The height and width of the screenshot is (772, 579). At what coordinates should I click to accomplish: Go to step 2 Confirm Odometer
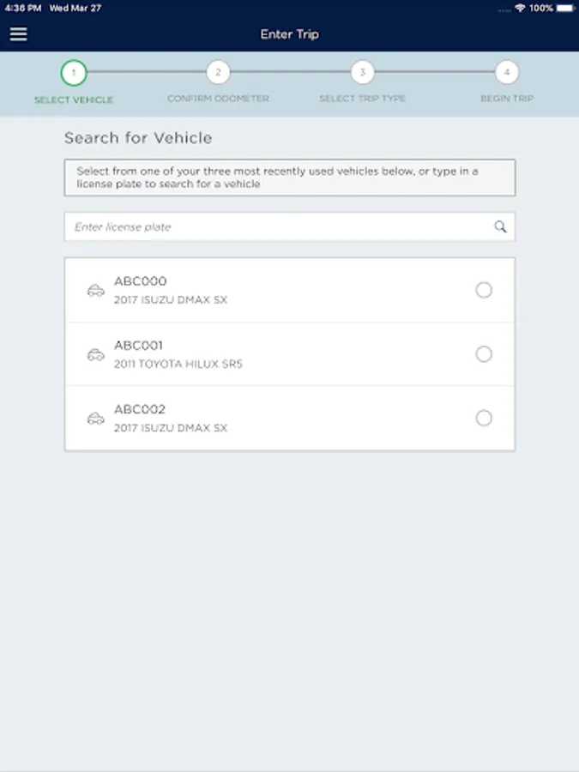[x=218, y=73]
